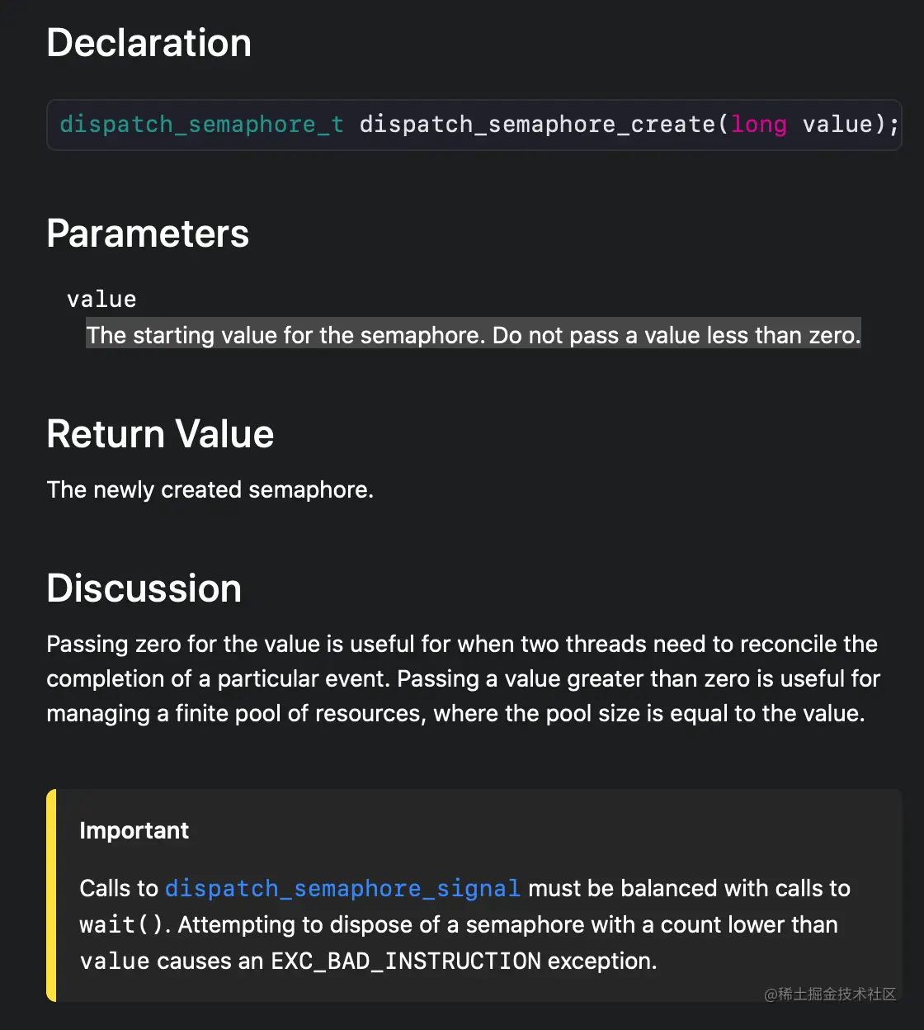Image resolution: width=924 pixels, height=1030 pixels.
Task: Click the watermark text at bottom right
Action: click(830, 994)
